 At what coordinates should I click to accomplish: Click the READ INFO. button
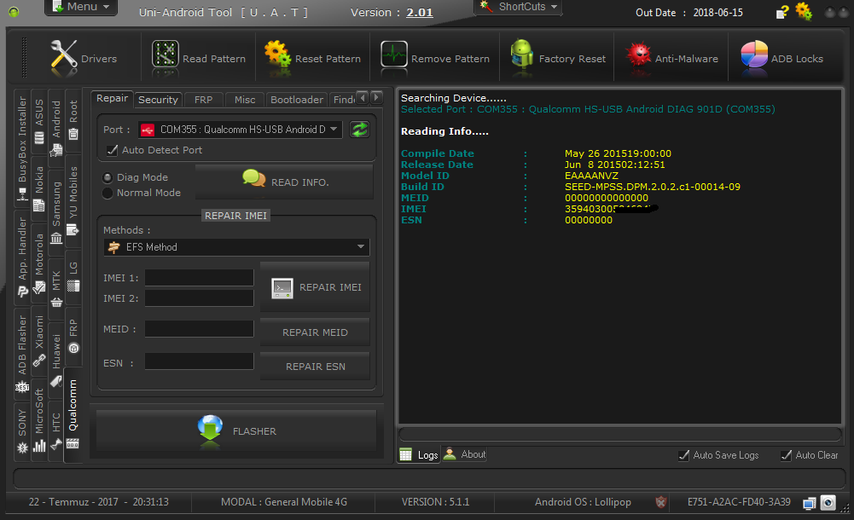point(284,182)
